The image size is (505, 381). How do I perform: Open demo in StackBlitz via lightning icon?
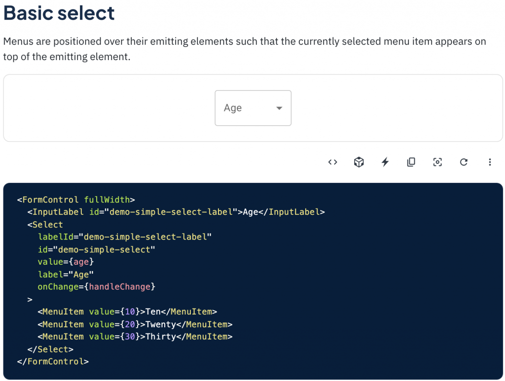(x=385, y=162)
